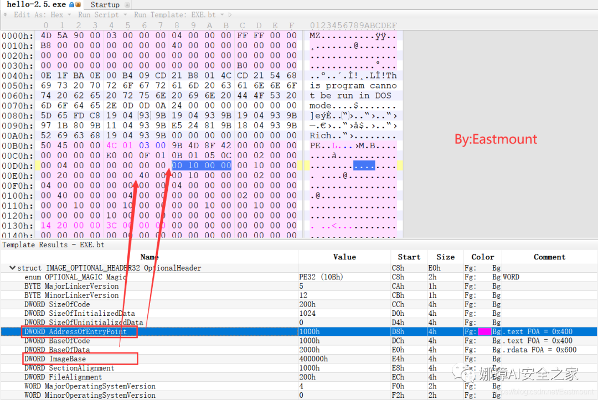Click the 50 byte at row 00B0h

(x=46, y=146)
